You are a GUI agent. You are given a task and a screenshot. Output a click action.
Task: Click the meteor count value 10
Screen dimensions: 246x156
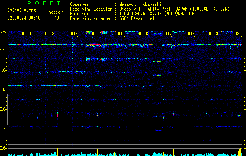click(57, 18)
